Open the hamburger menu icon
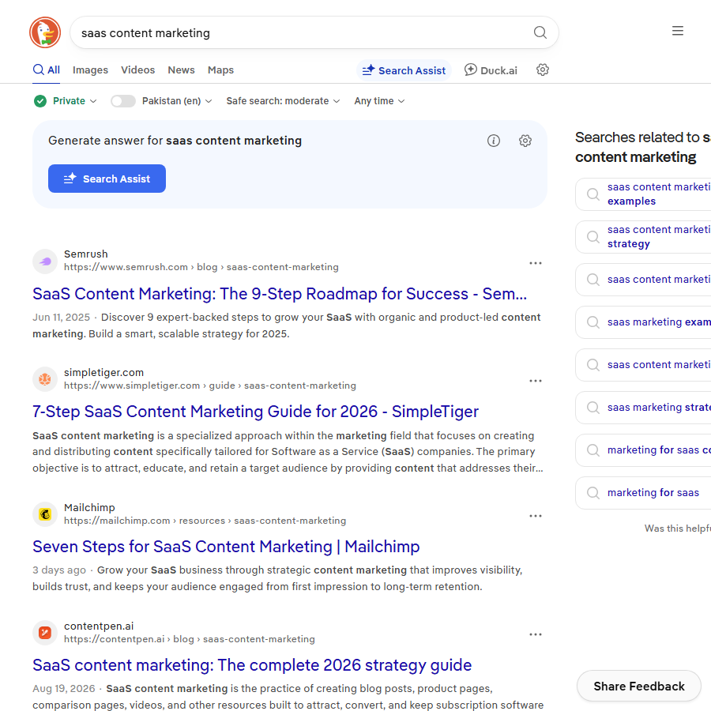The width and height of the screenshot is (711, 711). coord(678,31)
